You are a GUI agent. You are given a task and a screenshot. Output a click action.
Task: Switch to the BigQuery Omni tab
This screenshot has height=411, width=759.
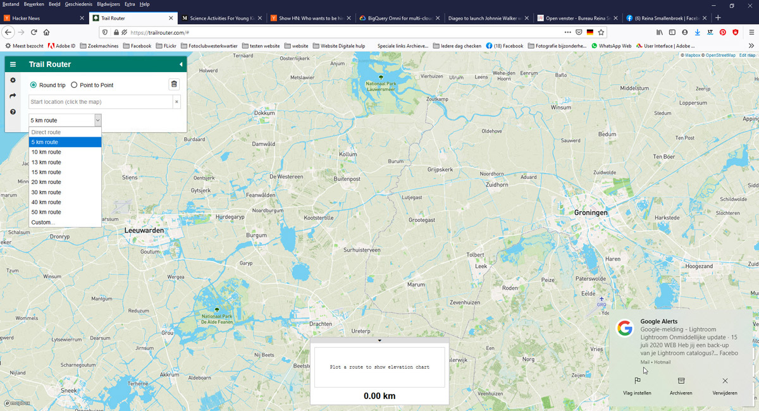pos(400,18)
